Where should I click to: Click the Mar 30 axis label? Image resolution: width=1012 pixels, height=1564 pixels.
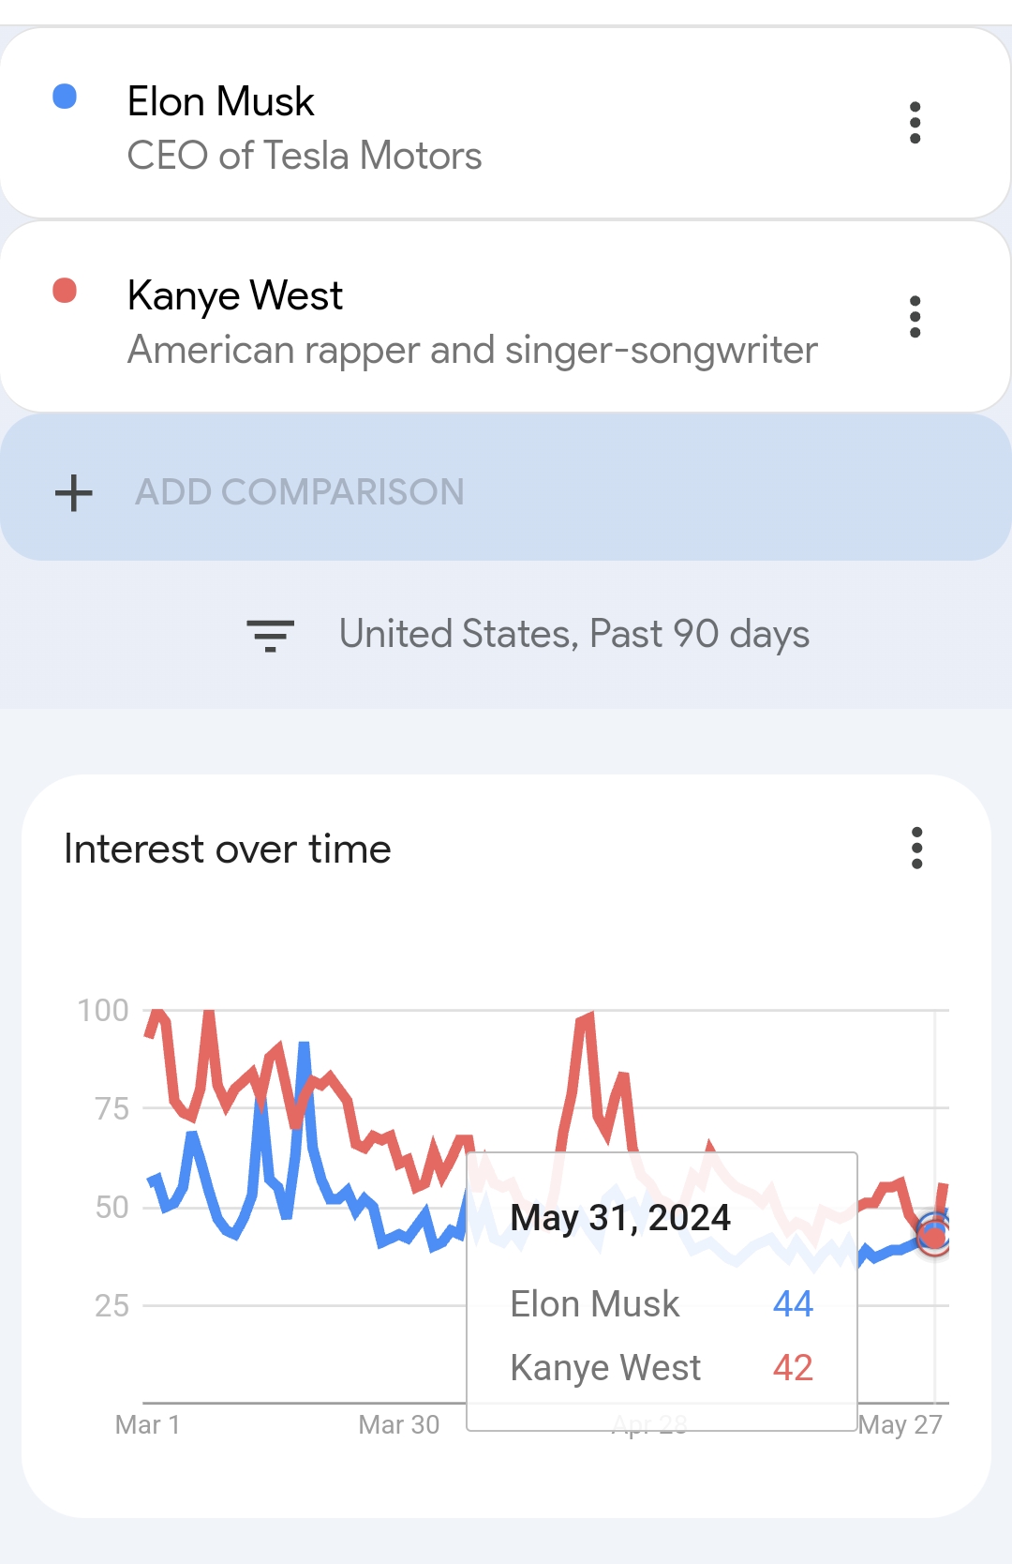(x=398, y=1425)
